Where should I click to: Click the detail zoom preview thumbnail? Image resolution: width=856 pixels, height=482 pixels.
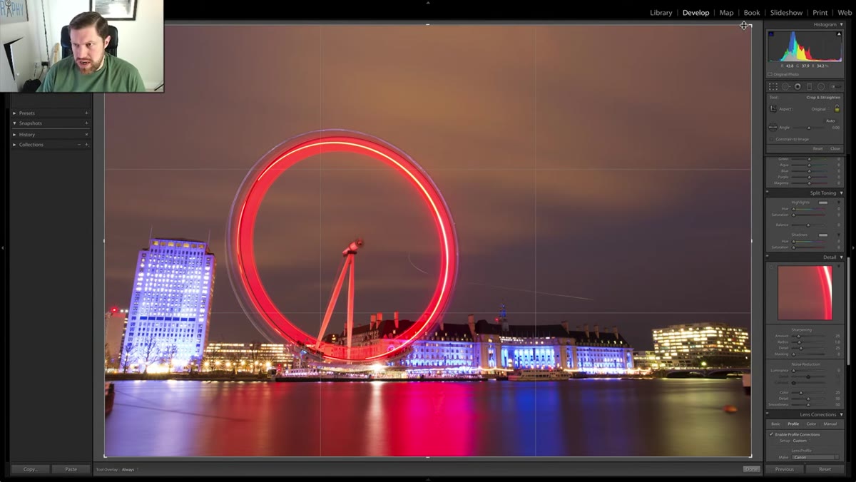coord(805,292)
